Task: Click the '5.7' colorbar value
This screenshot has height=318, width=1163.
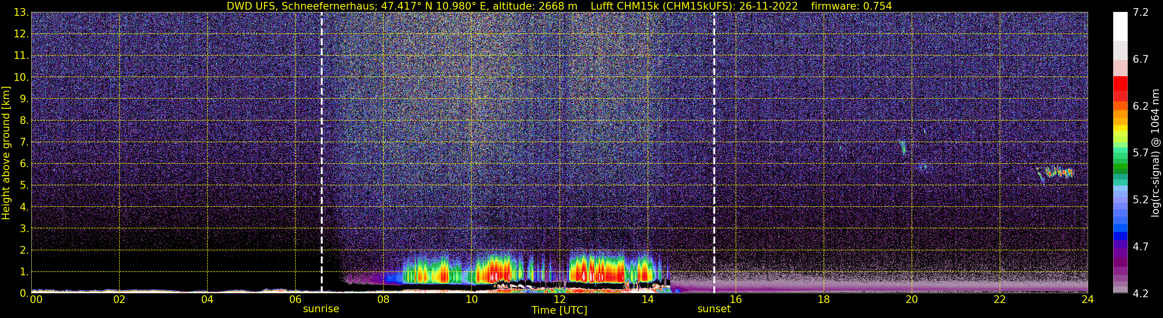Action: [x=1141, y=153]
